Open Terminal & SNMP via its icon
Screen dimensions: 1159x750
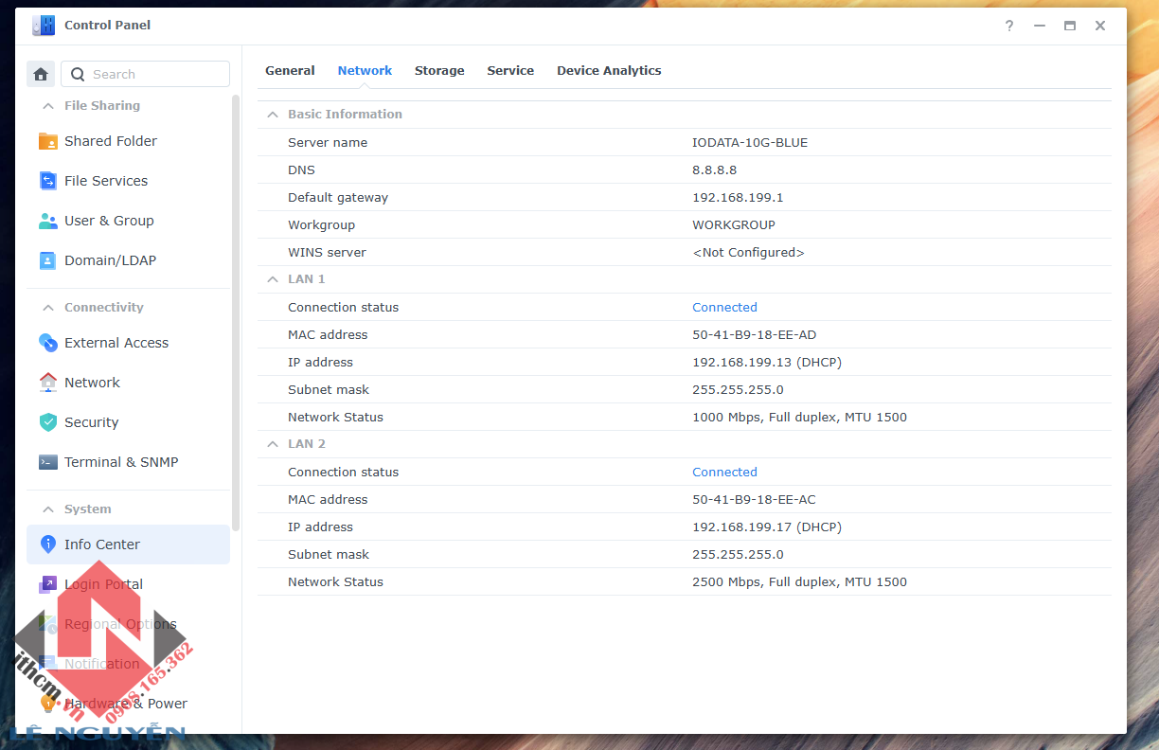click(47, 462)
